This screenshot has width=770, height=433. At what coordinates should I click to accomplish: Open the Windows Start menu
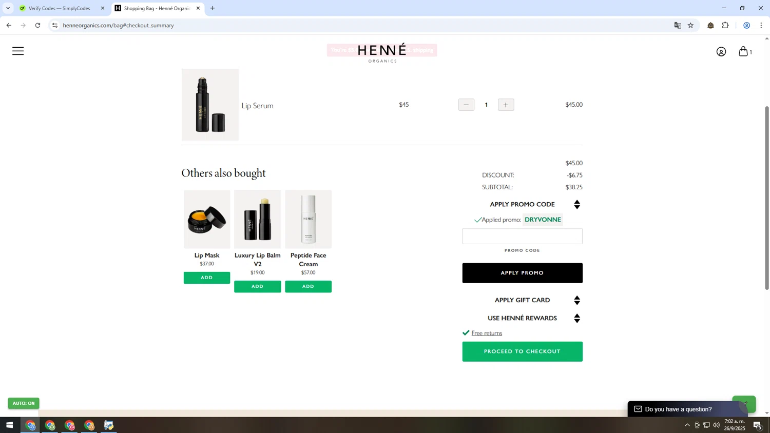(9, 425)
